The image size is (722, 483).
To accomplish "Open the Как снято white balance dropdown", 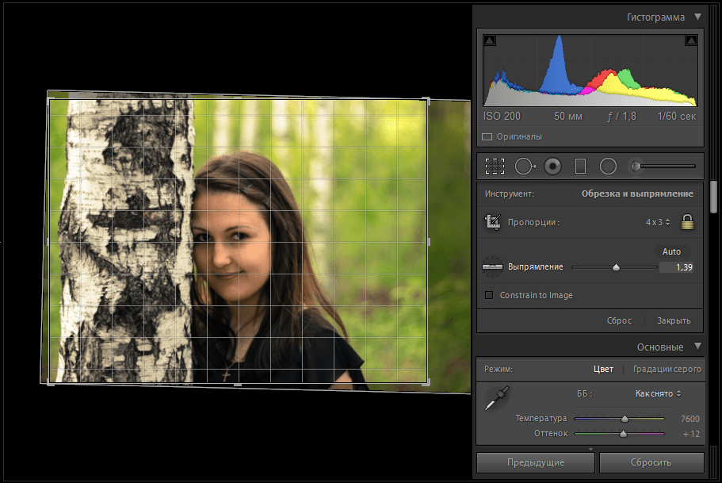I will pyautogui.click(x=658, y=393).
